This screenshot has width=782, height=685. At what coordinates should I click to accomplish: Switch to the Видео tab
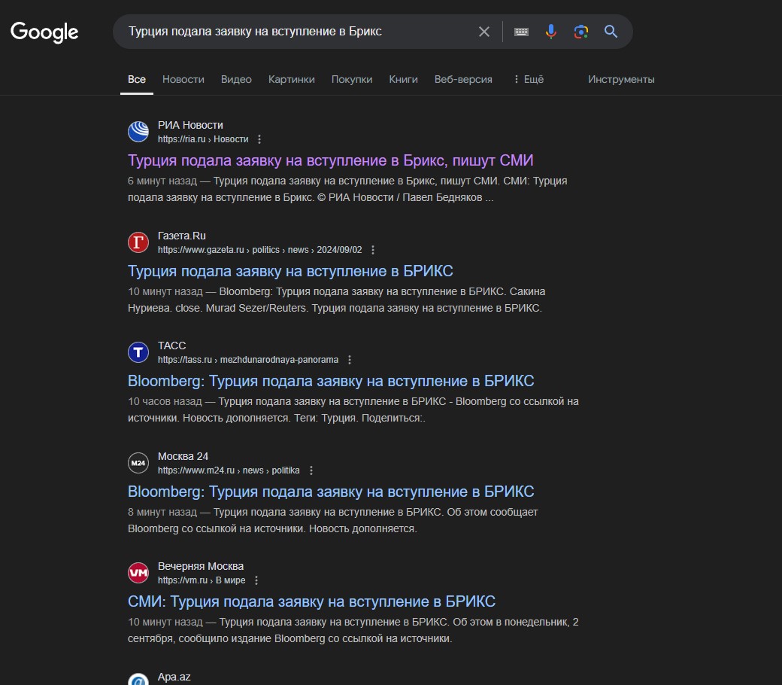point(236,79)
